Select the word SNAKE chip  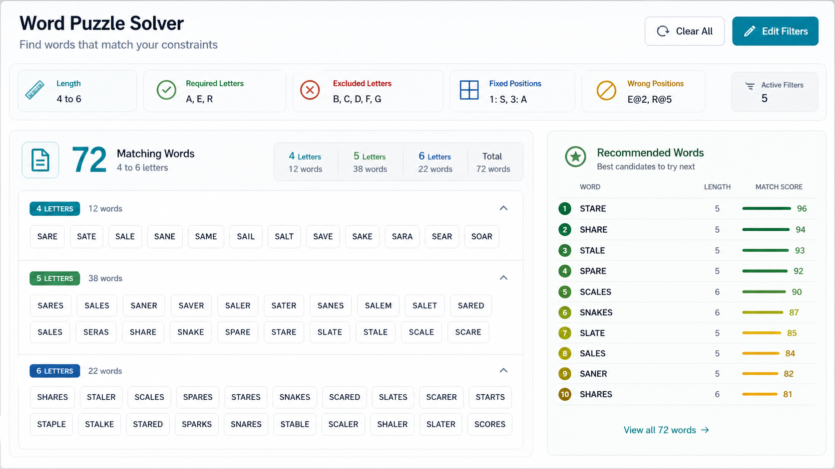click(x=191, y=332)
